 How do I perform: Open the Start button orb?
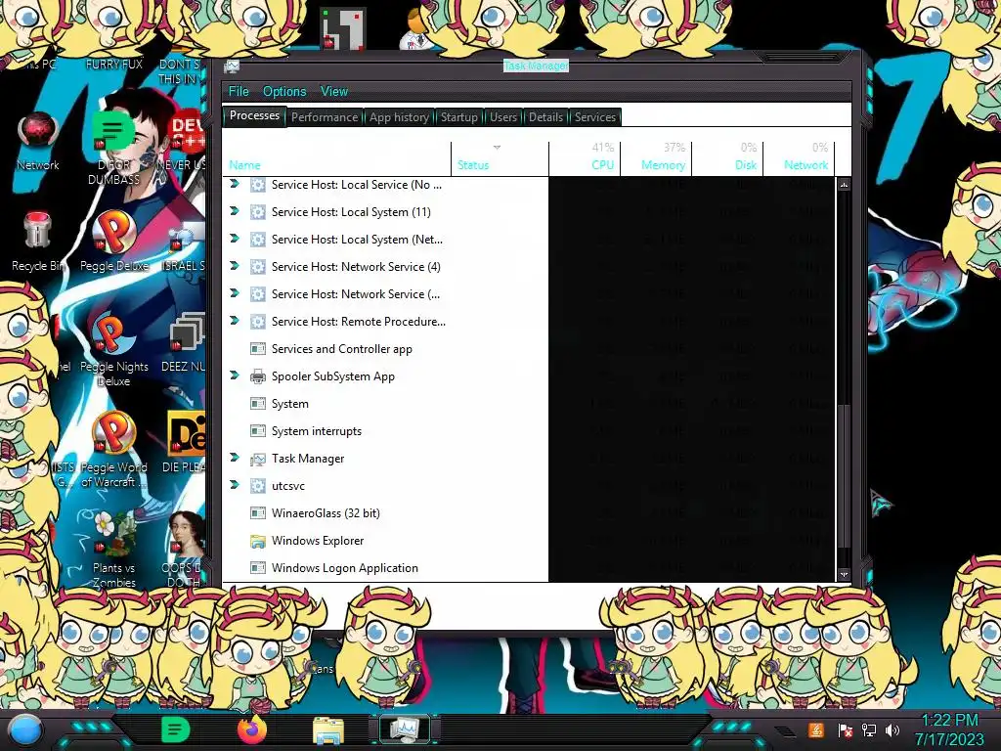(x=25, y=729)
